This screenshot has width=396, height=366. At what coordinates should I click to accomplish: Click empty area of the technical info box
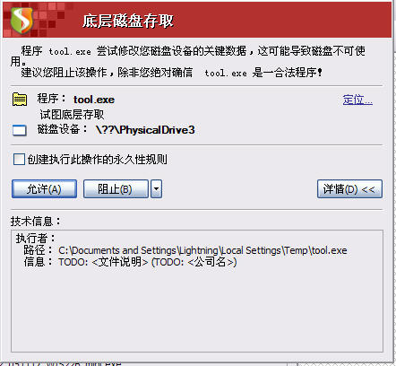click(x=197, y=311)
